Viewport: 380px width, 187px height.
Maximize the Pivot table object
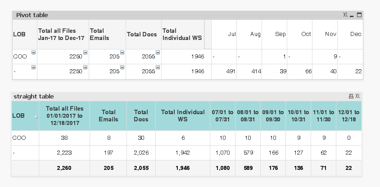click(359, 15)
